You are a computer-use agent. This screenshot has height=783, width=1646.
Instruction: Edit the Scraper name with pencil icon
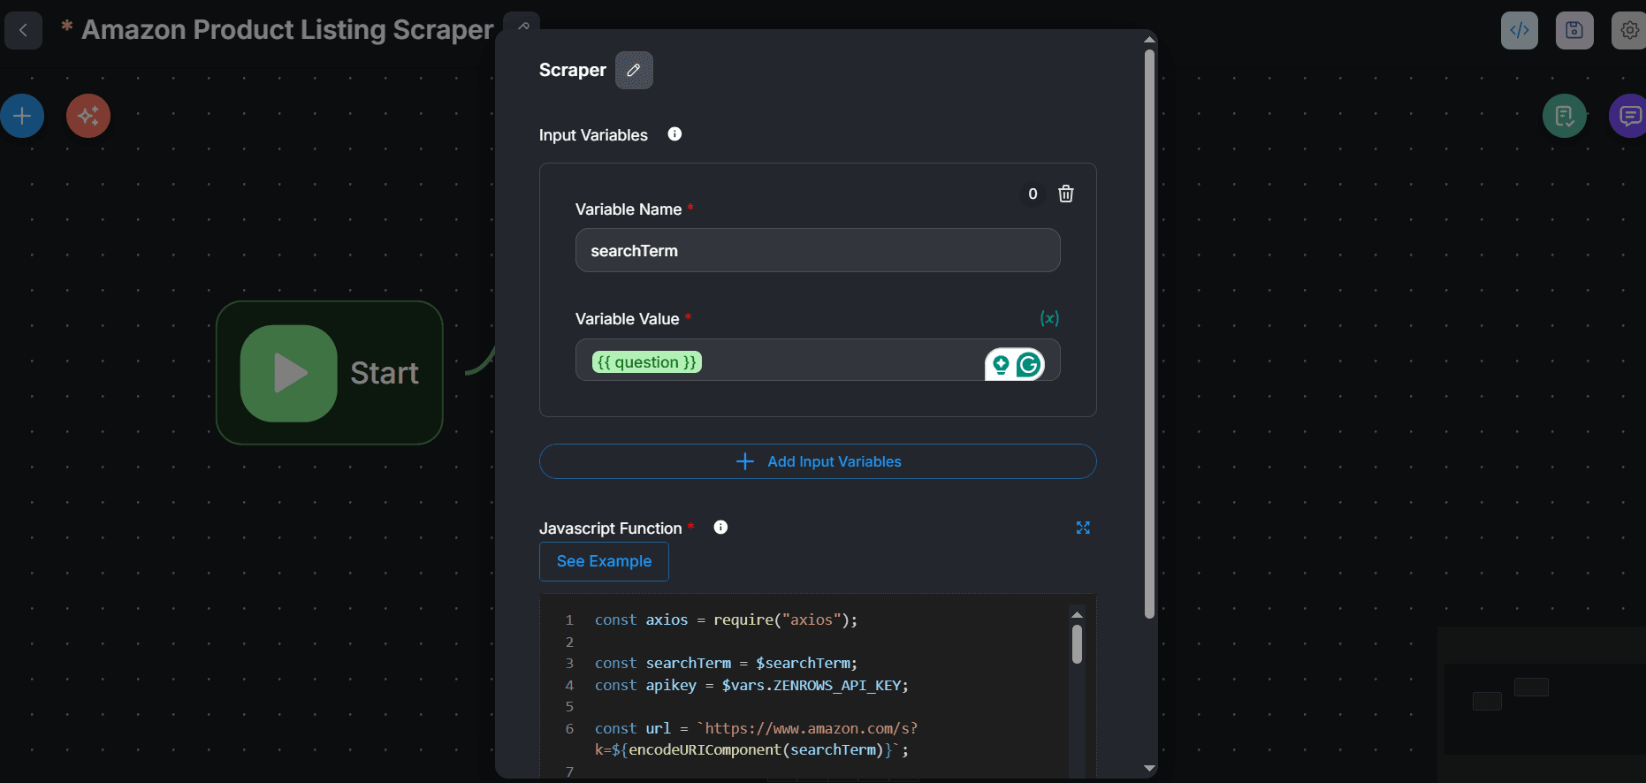(x=634, y=70)
